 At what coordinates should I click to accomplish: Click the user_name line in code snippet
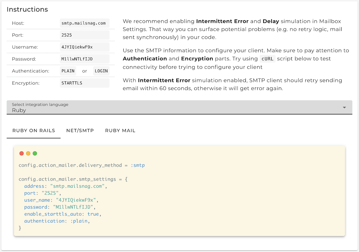point(61,200)
